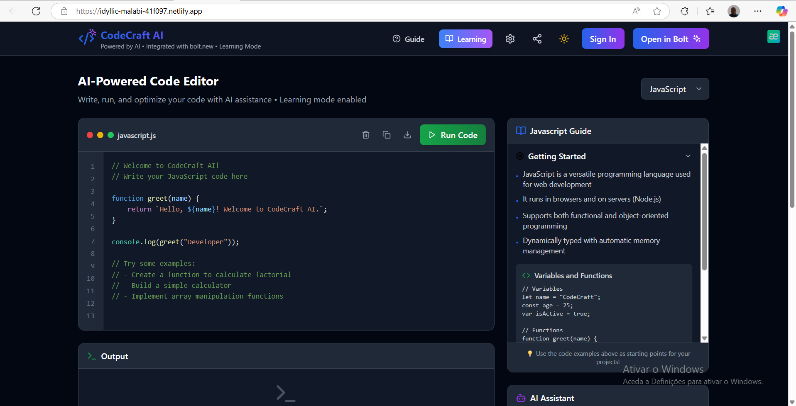This screenshot has width=796, height=406.
Task: Switch to light theme with the sun icon
Action: tap(564, 39)
